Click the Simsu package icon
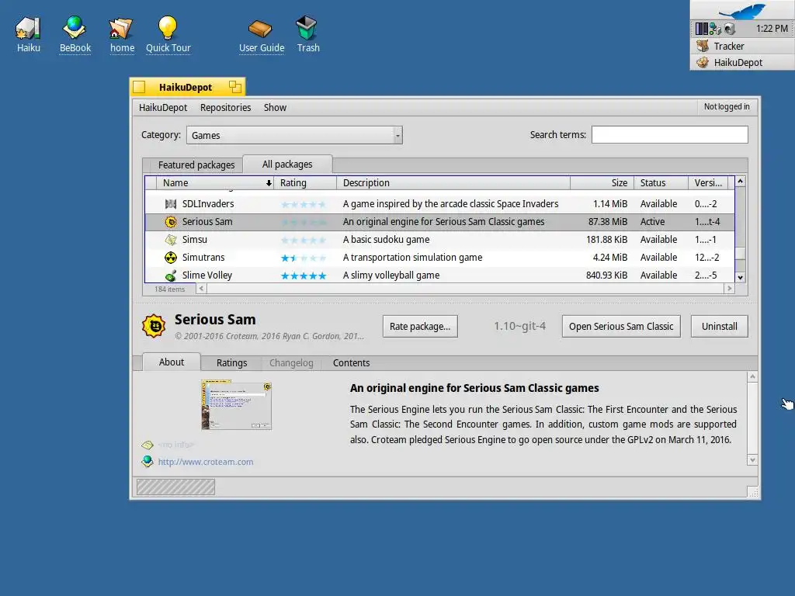The height and width of the screenshot is (596, 795). click(171, 239)
